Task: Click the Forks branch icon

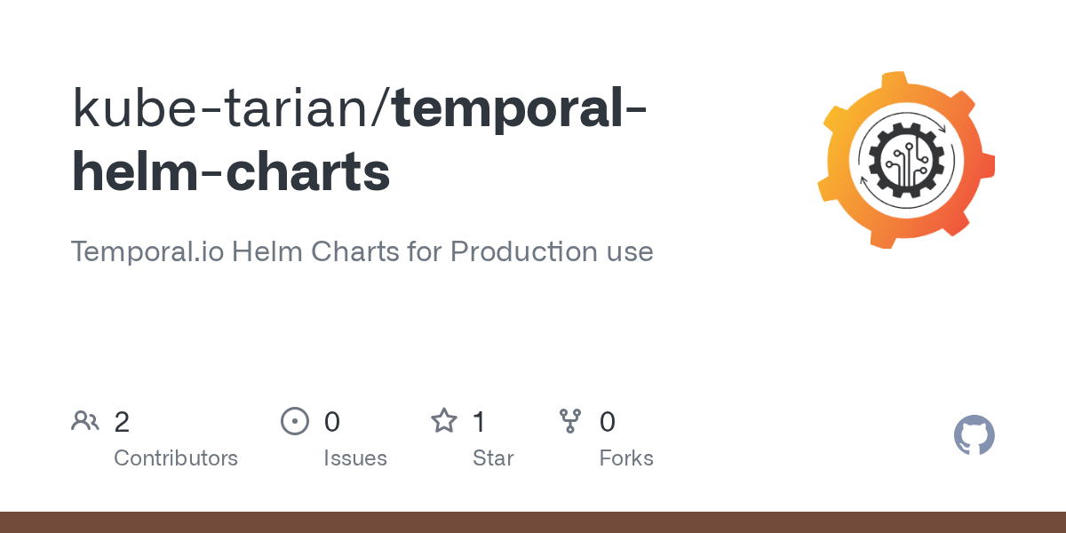Action: pos(570,421)
